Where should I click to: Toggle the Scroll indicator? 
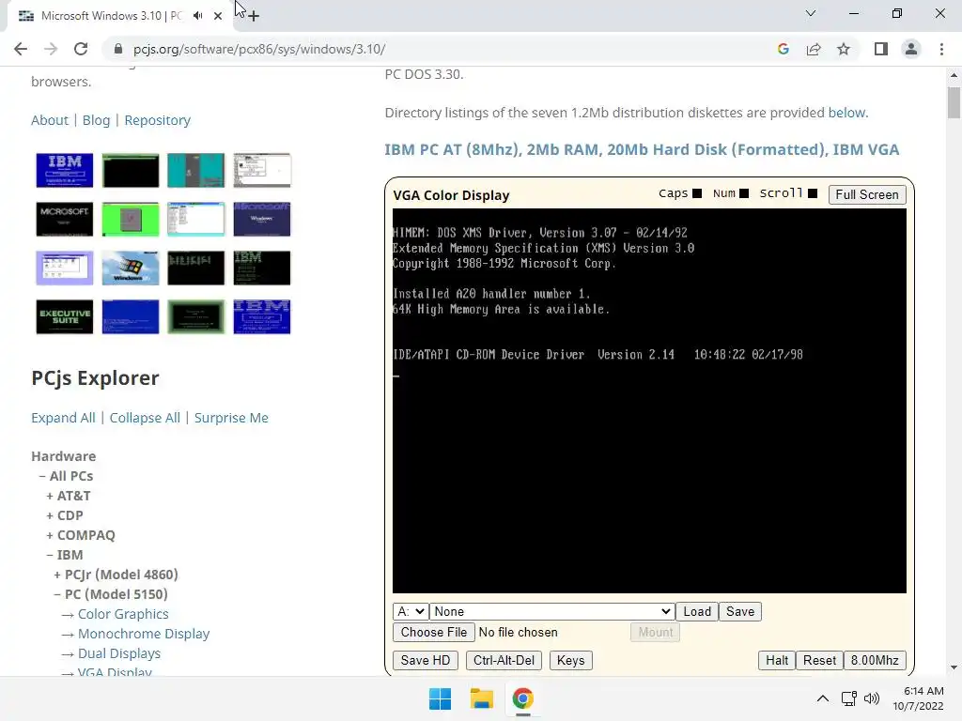tap(813, 193)
